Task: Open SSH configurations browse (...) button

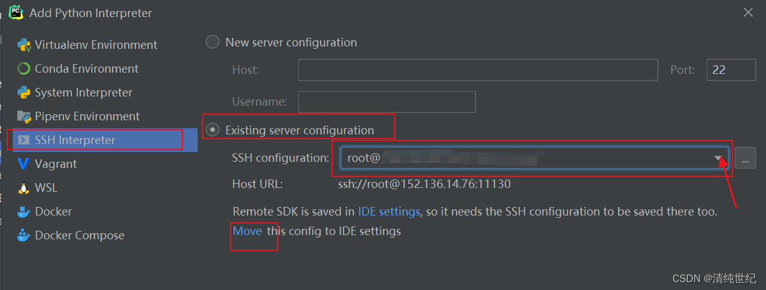Action: tap(745, 158)
